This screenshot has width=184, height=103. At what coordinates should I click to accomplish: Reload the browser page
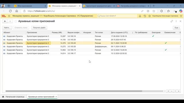tap(10, 11)
